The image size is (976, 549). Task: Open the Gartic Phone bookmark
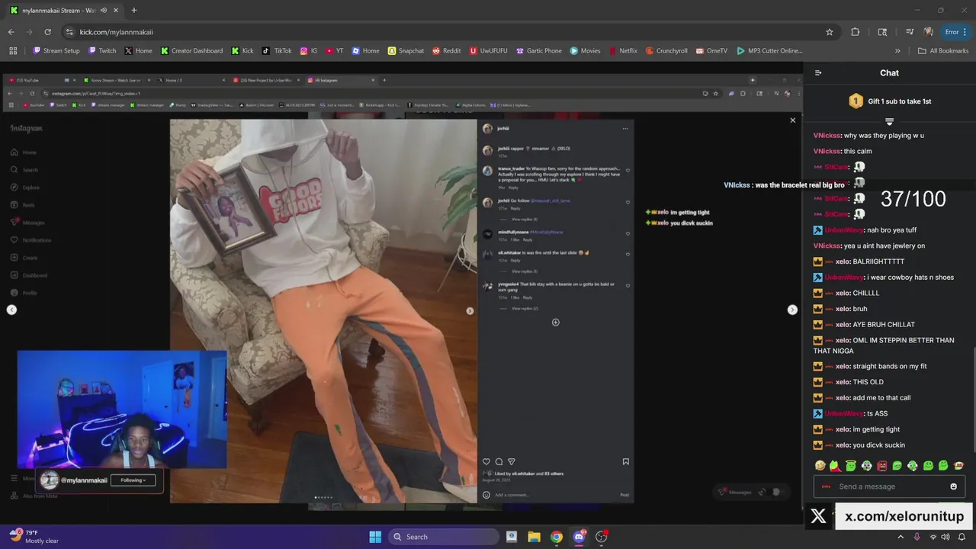538,51
